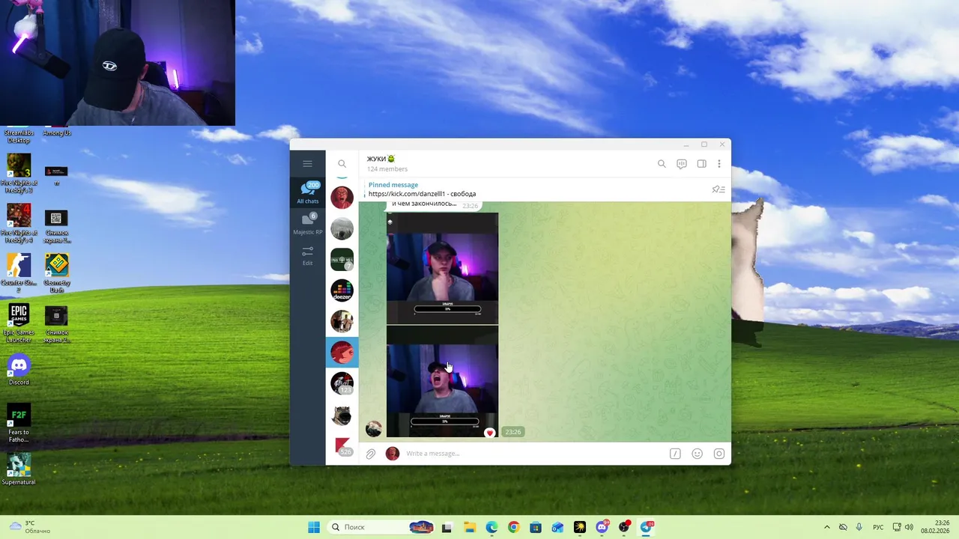
Task: Select the Counter-Strike 2 desktop icon
Action: click(x=19, y=273)
